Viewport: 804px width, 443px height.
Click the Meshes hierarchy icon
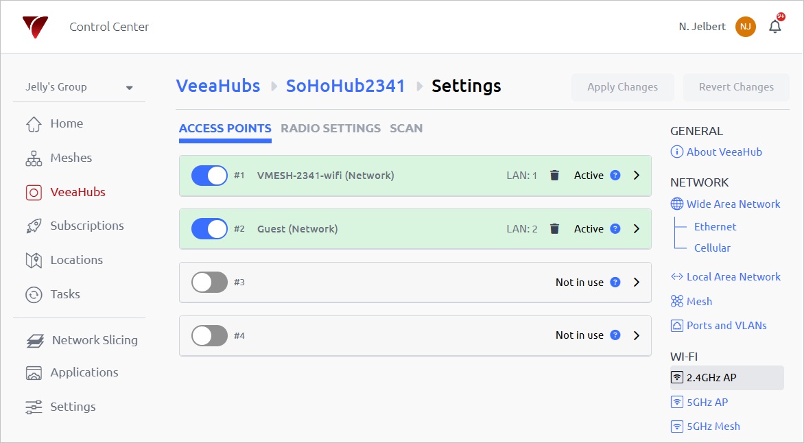click(x=34, y=158)
